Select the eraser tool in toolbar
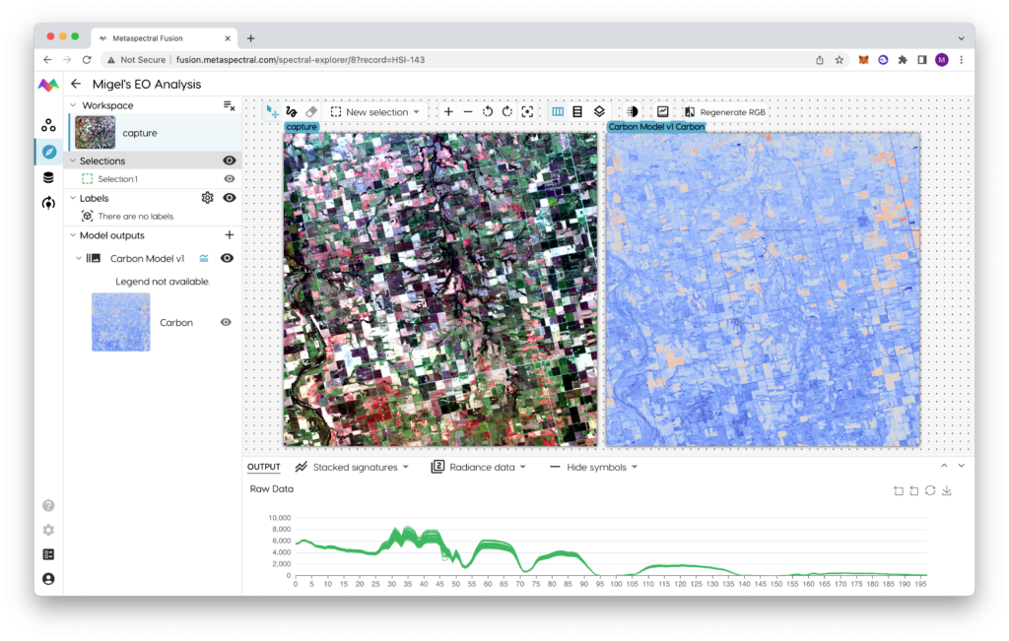 (311, 112)
